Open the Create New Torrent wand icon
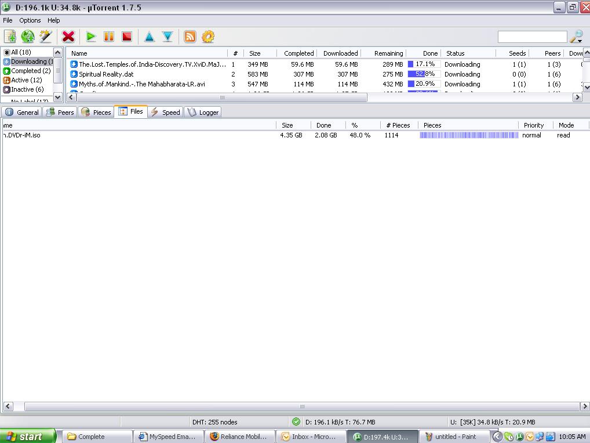 point(45,37)
